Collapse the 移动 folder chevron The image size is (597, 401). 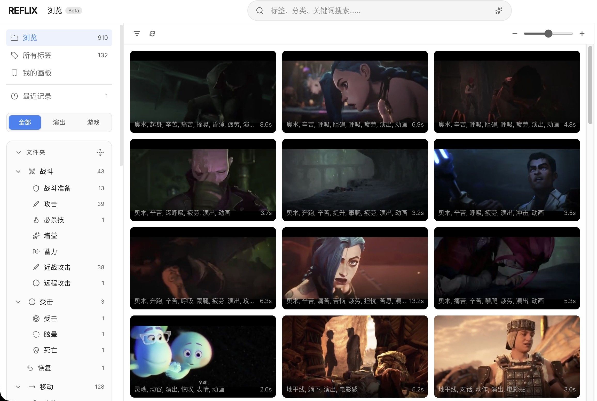click(18, 387)
